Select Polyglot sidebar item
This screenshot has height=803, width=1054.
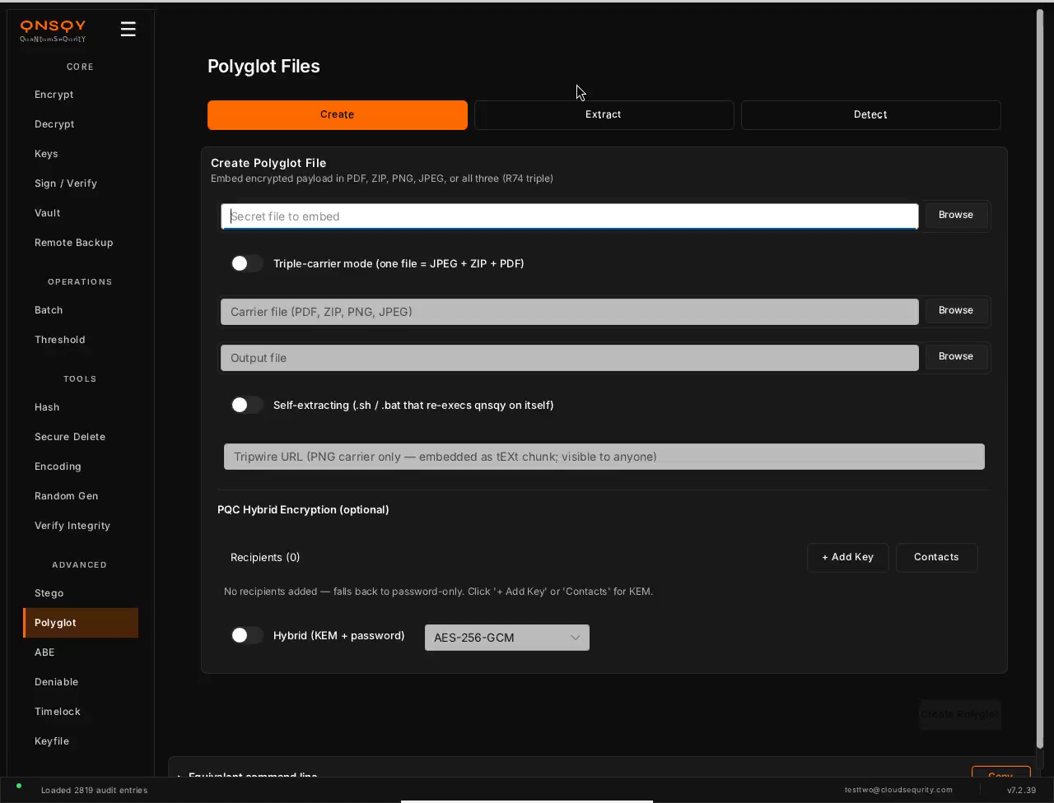click(x=81, y=623)
